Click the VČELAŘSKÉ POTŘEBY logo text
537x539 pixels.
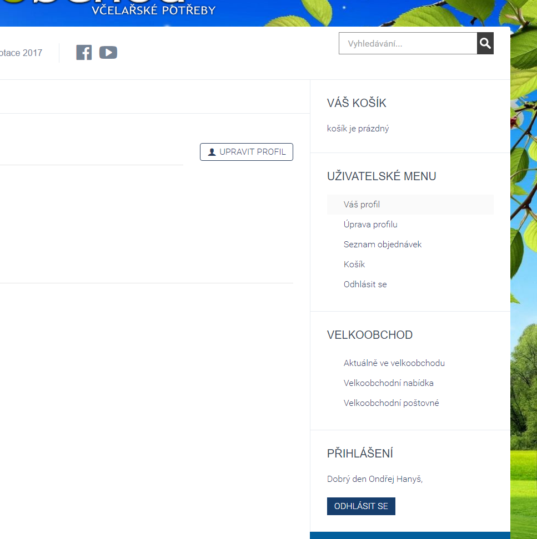(153, 11)
